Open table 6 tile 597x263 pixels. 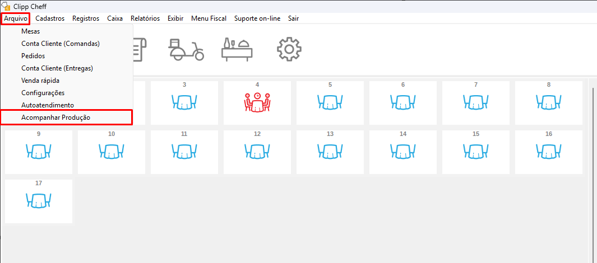pyautogui.click(x=403, y=102)
